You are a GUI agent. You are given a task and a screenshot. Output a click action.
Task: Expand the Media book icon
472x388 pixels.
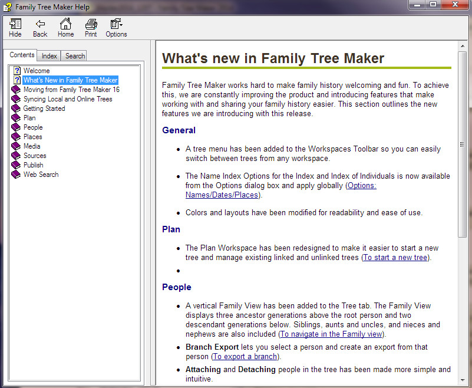(16, 146)
